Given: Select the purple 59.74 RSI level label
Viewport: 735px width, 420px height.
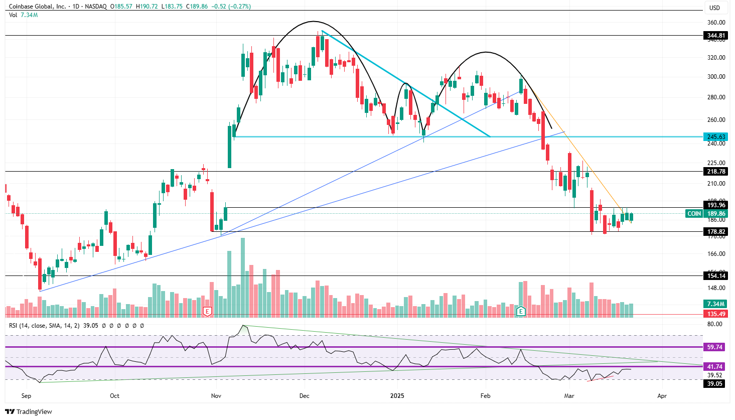Looking at the screenshot, I should tap(714, 347).
